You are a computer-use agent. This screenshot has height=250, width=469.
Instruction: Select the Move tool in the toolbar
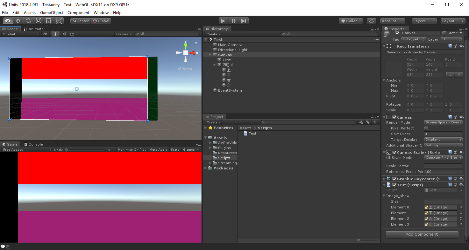coord(18,21)
